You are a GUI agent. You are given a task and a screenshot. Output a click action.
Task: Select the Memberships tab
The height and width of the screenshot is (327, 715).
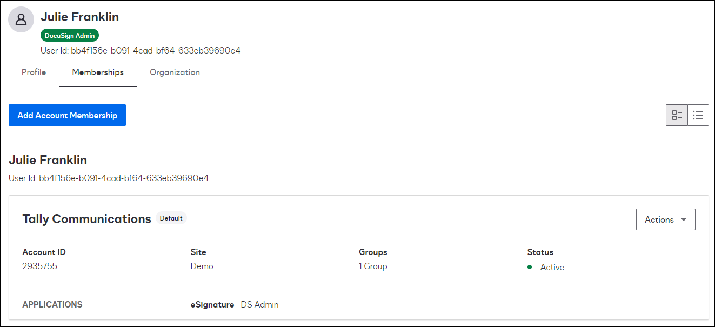(98, 72)
